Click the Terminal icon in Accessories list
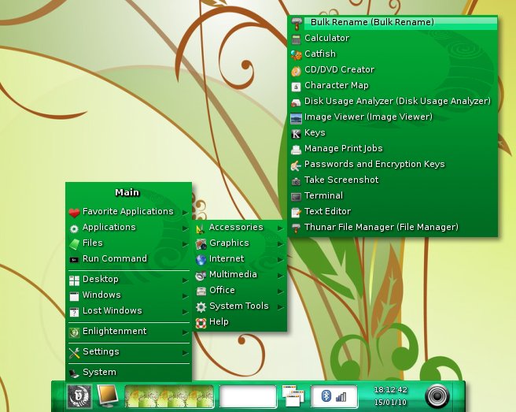Viewport: 516px width, 412px height. click(x=297, y=197)
